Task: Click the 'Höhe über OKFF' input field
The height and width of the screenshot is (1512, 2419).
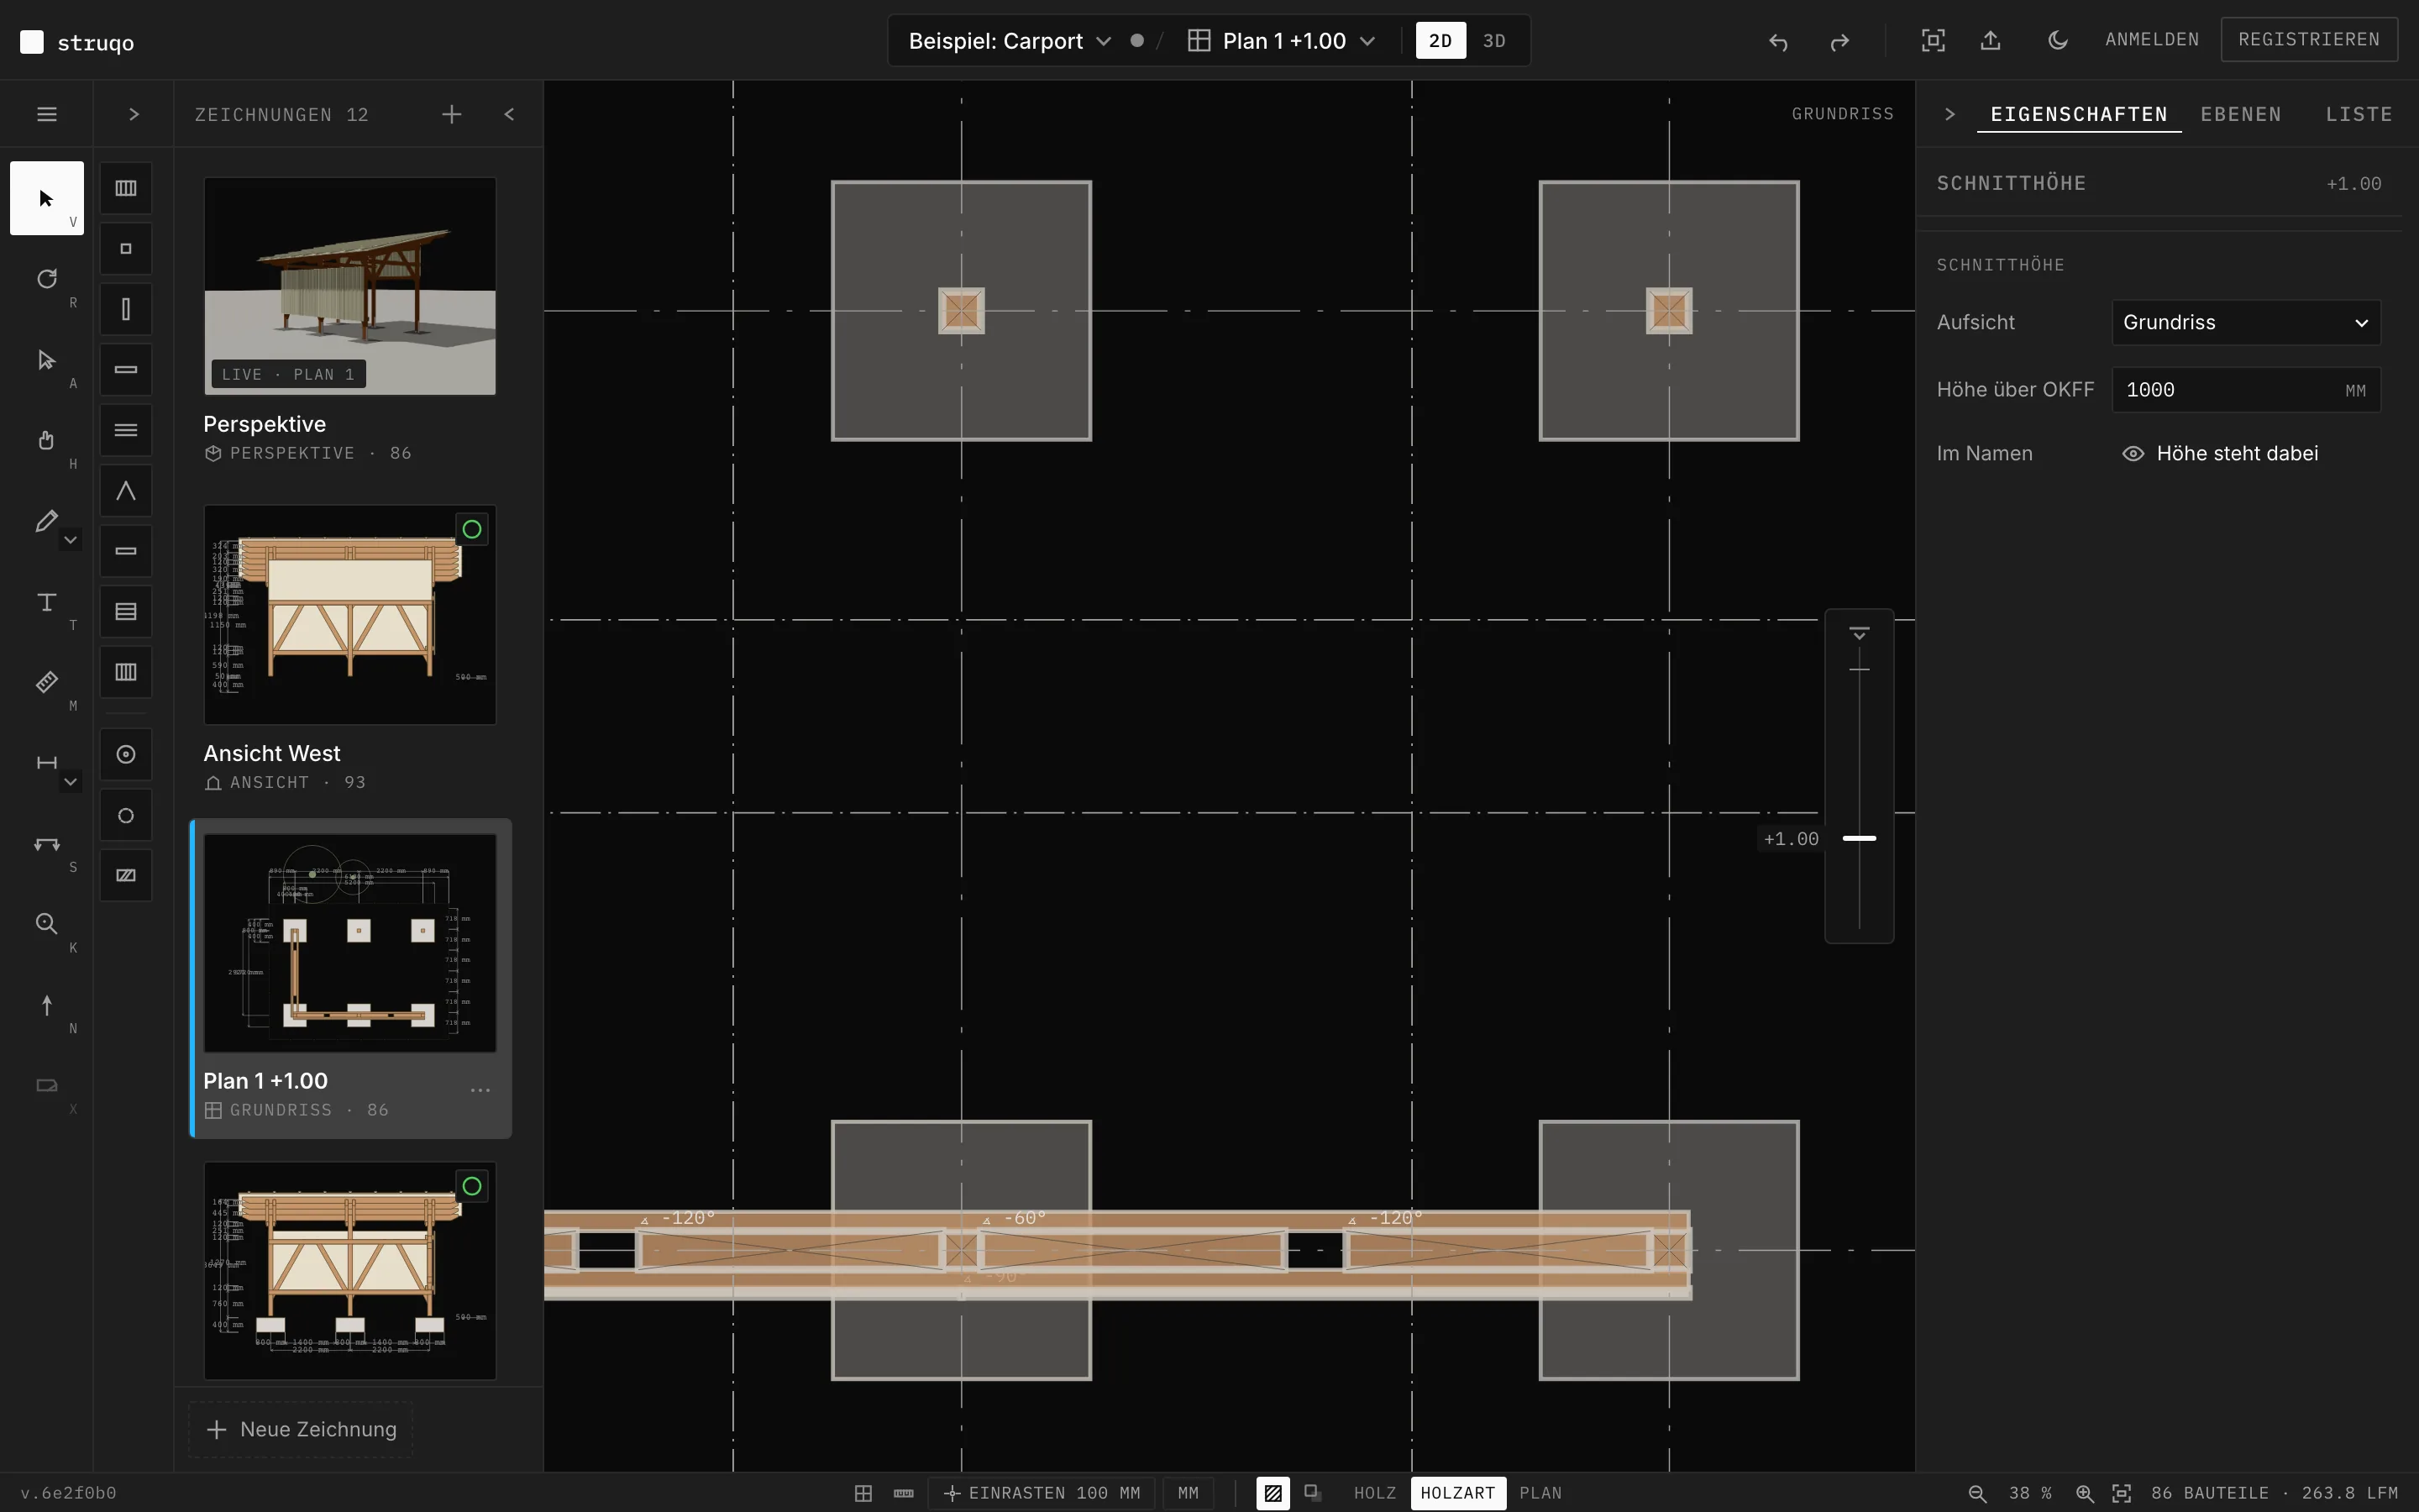Action: 2245,389
